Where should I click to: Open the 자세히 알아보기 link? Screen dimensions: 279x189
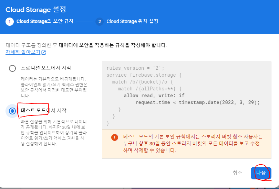tap(23, 52)
